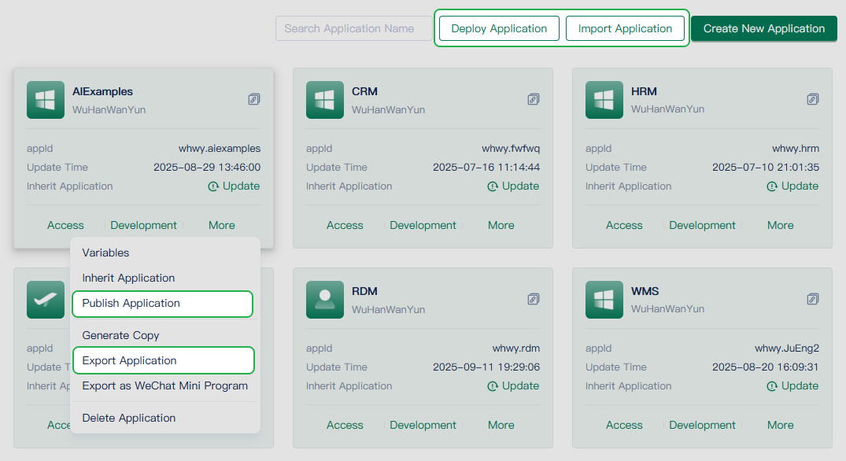Select Delete Application menu entry
The height and width of the screenshot is (461, 846).
point(129,418)
